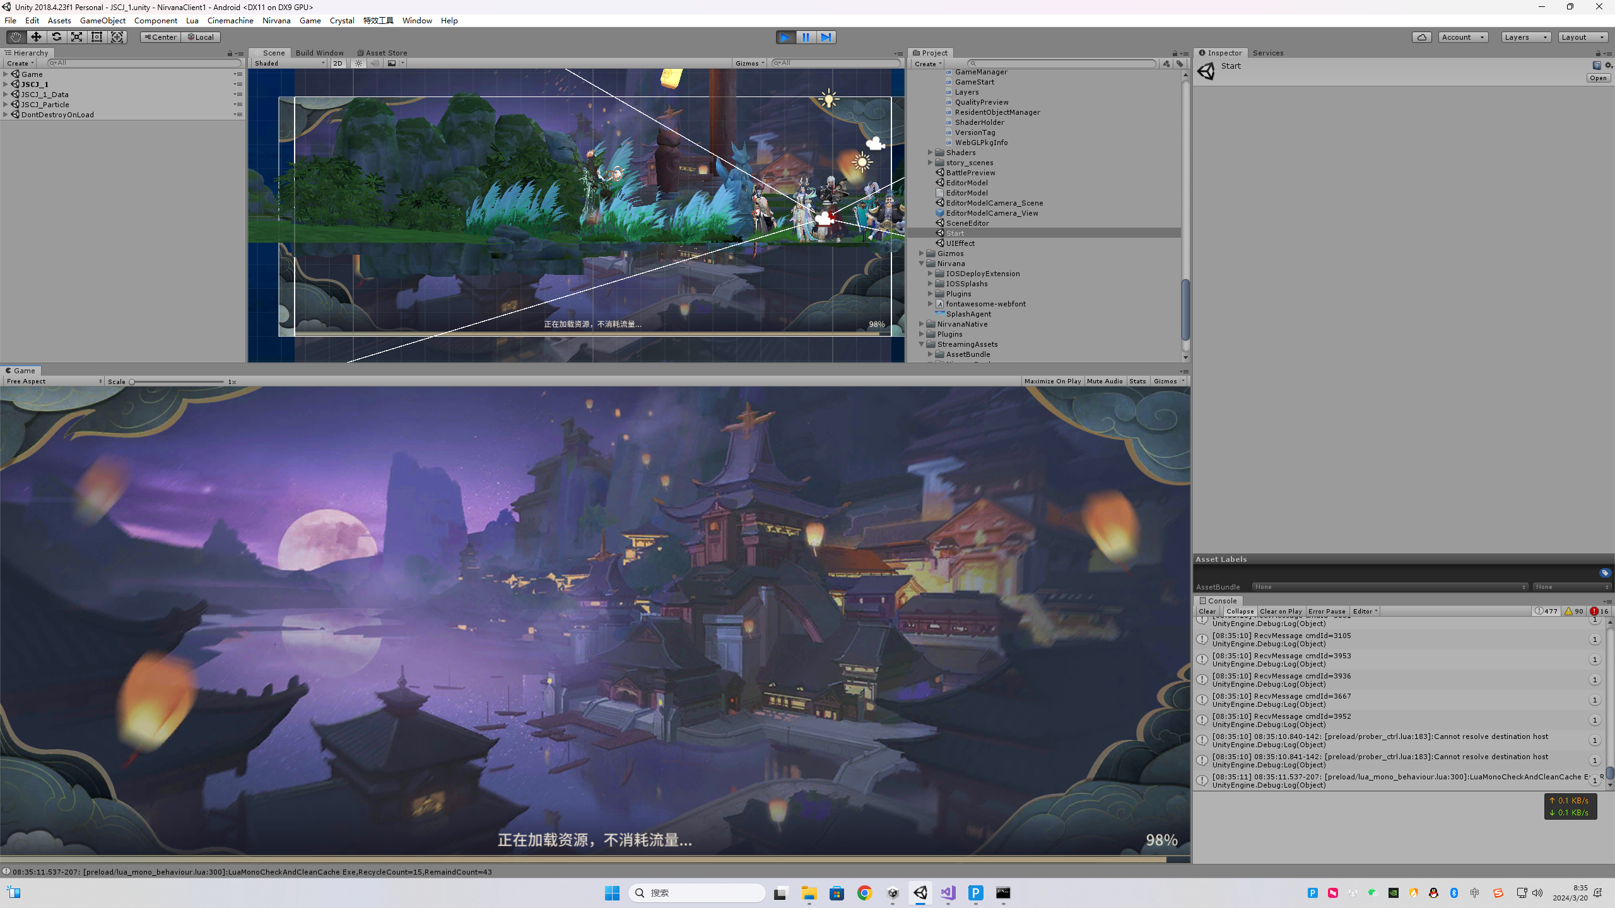Click the Open button in Inspector

pyautogui.click(x=1598, y=78)
